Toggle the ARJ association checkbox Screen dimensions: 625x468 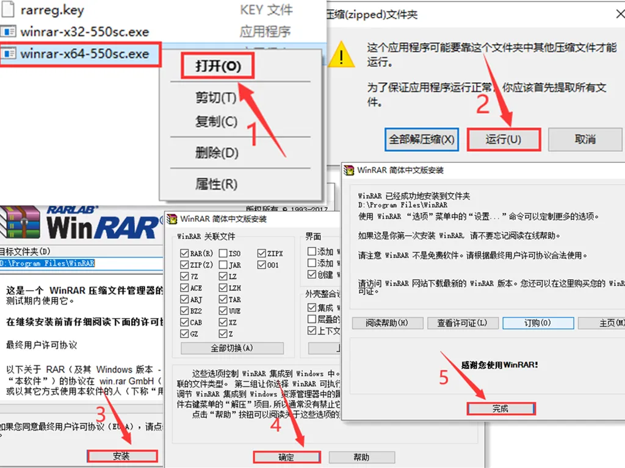click(184, 299)
